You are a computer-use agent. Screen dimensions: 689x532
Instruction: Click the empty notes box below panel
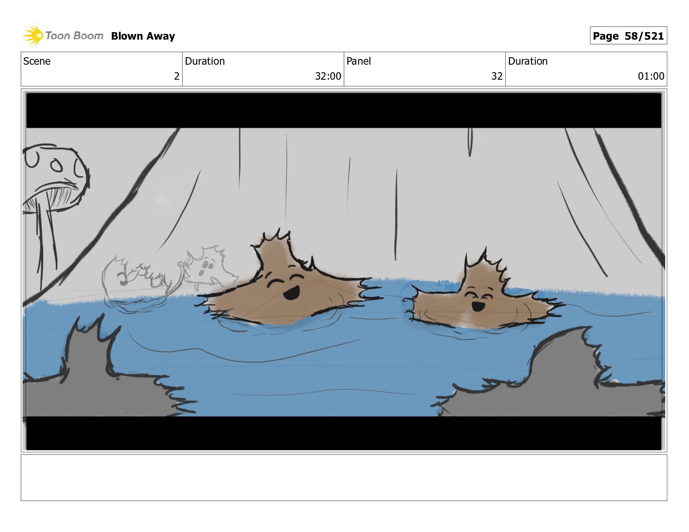(x=344, y=478)
